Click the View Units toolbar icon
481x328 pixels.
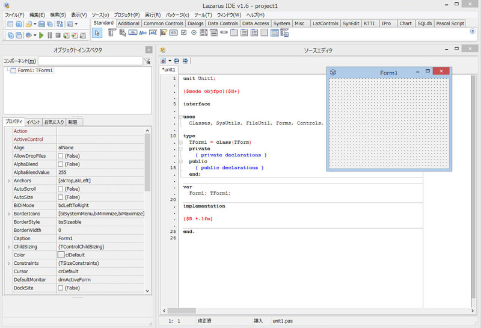click(x=10, y=36)
